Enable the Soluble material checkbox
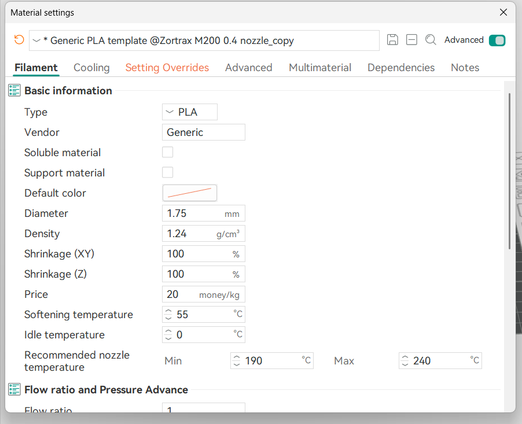 [168, 153]
